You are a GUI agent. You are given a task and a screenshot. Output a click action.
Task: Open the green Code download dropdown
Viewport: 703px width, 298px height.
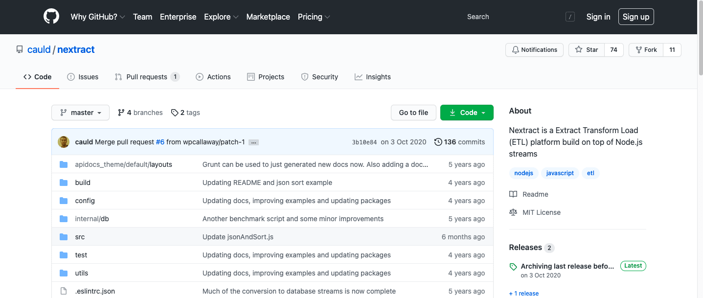(x=467, y=113)
